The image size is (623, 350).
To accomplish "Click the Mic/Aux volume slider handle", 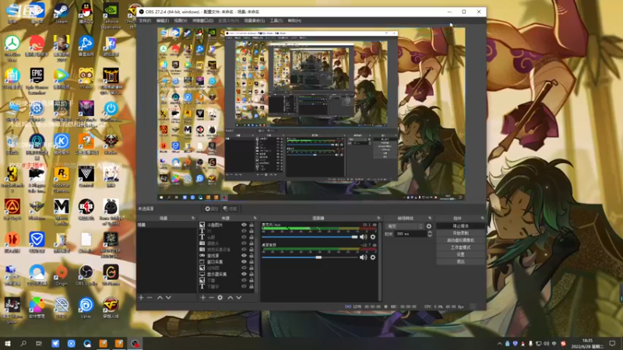I will coord(354,237).
